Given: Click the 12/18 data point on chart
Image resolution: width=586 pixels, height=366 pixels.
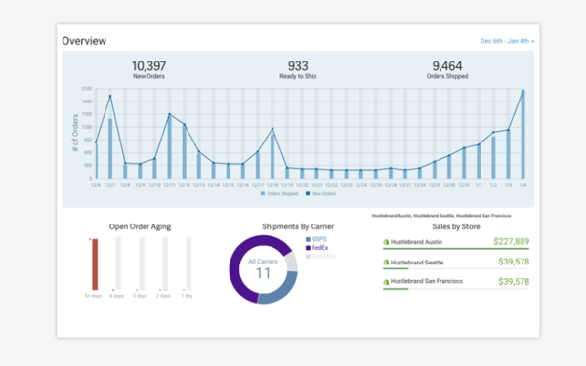Looking at the screenshot, I should (x=272, y=129).
